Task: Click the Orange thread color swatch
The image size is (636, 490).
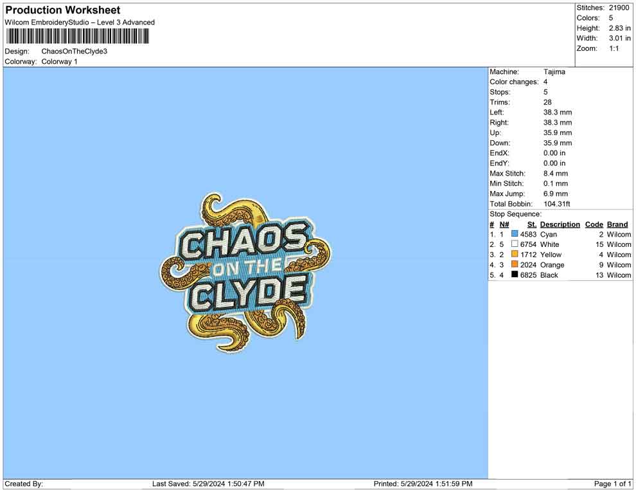Action: 515,264
